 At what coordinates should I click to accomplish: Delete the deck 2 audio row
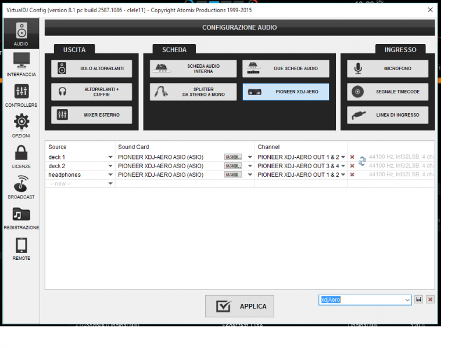[352, 166]
